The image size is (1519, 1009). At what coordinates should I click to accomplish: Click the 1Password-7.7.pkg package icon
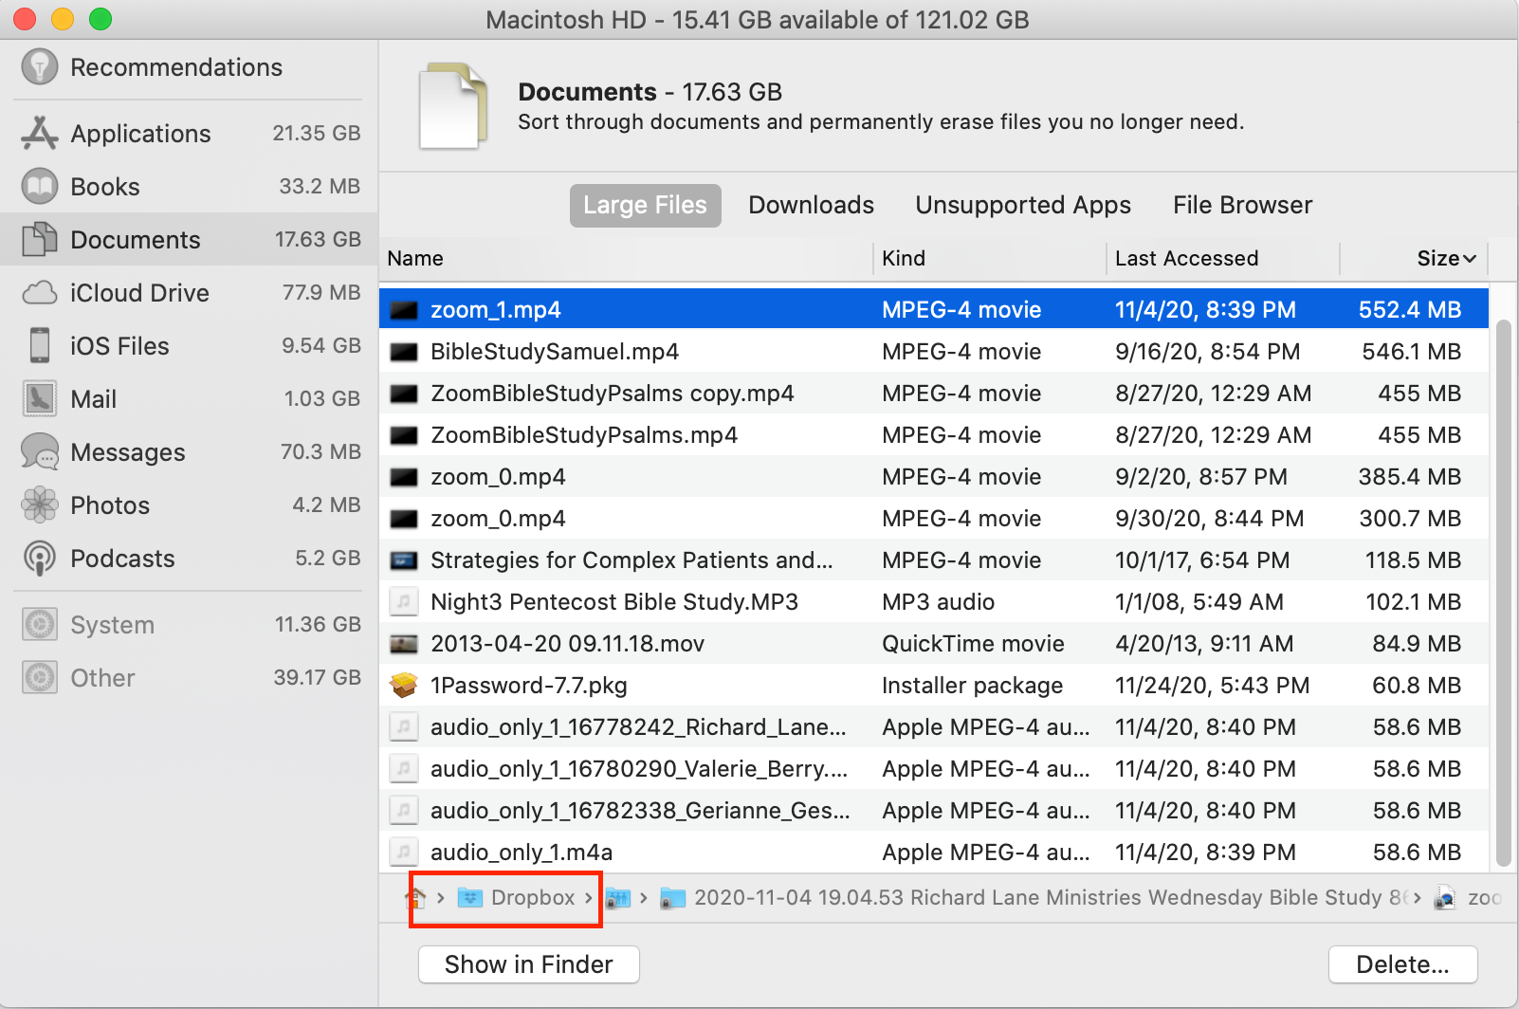[404, 686]
